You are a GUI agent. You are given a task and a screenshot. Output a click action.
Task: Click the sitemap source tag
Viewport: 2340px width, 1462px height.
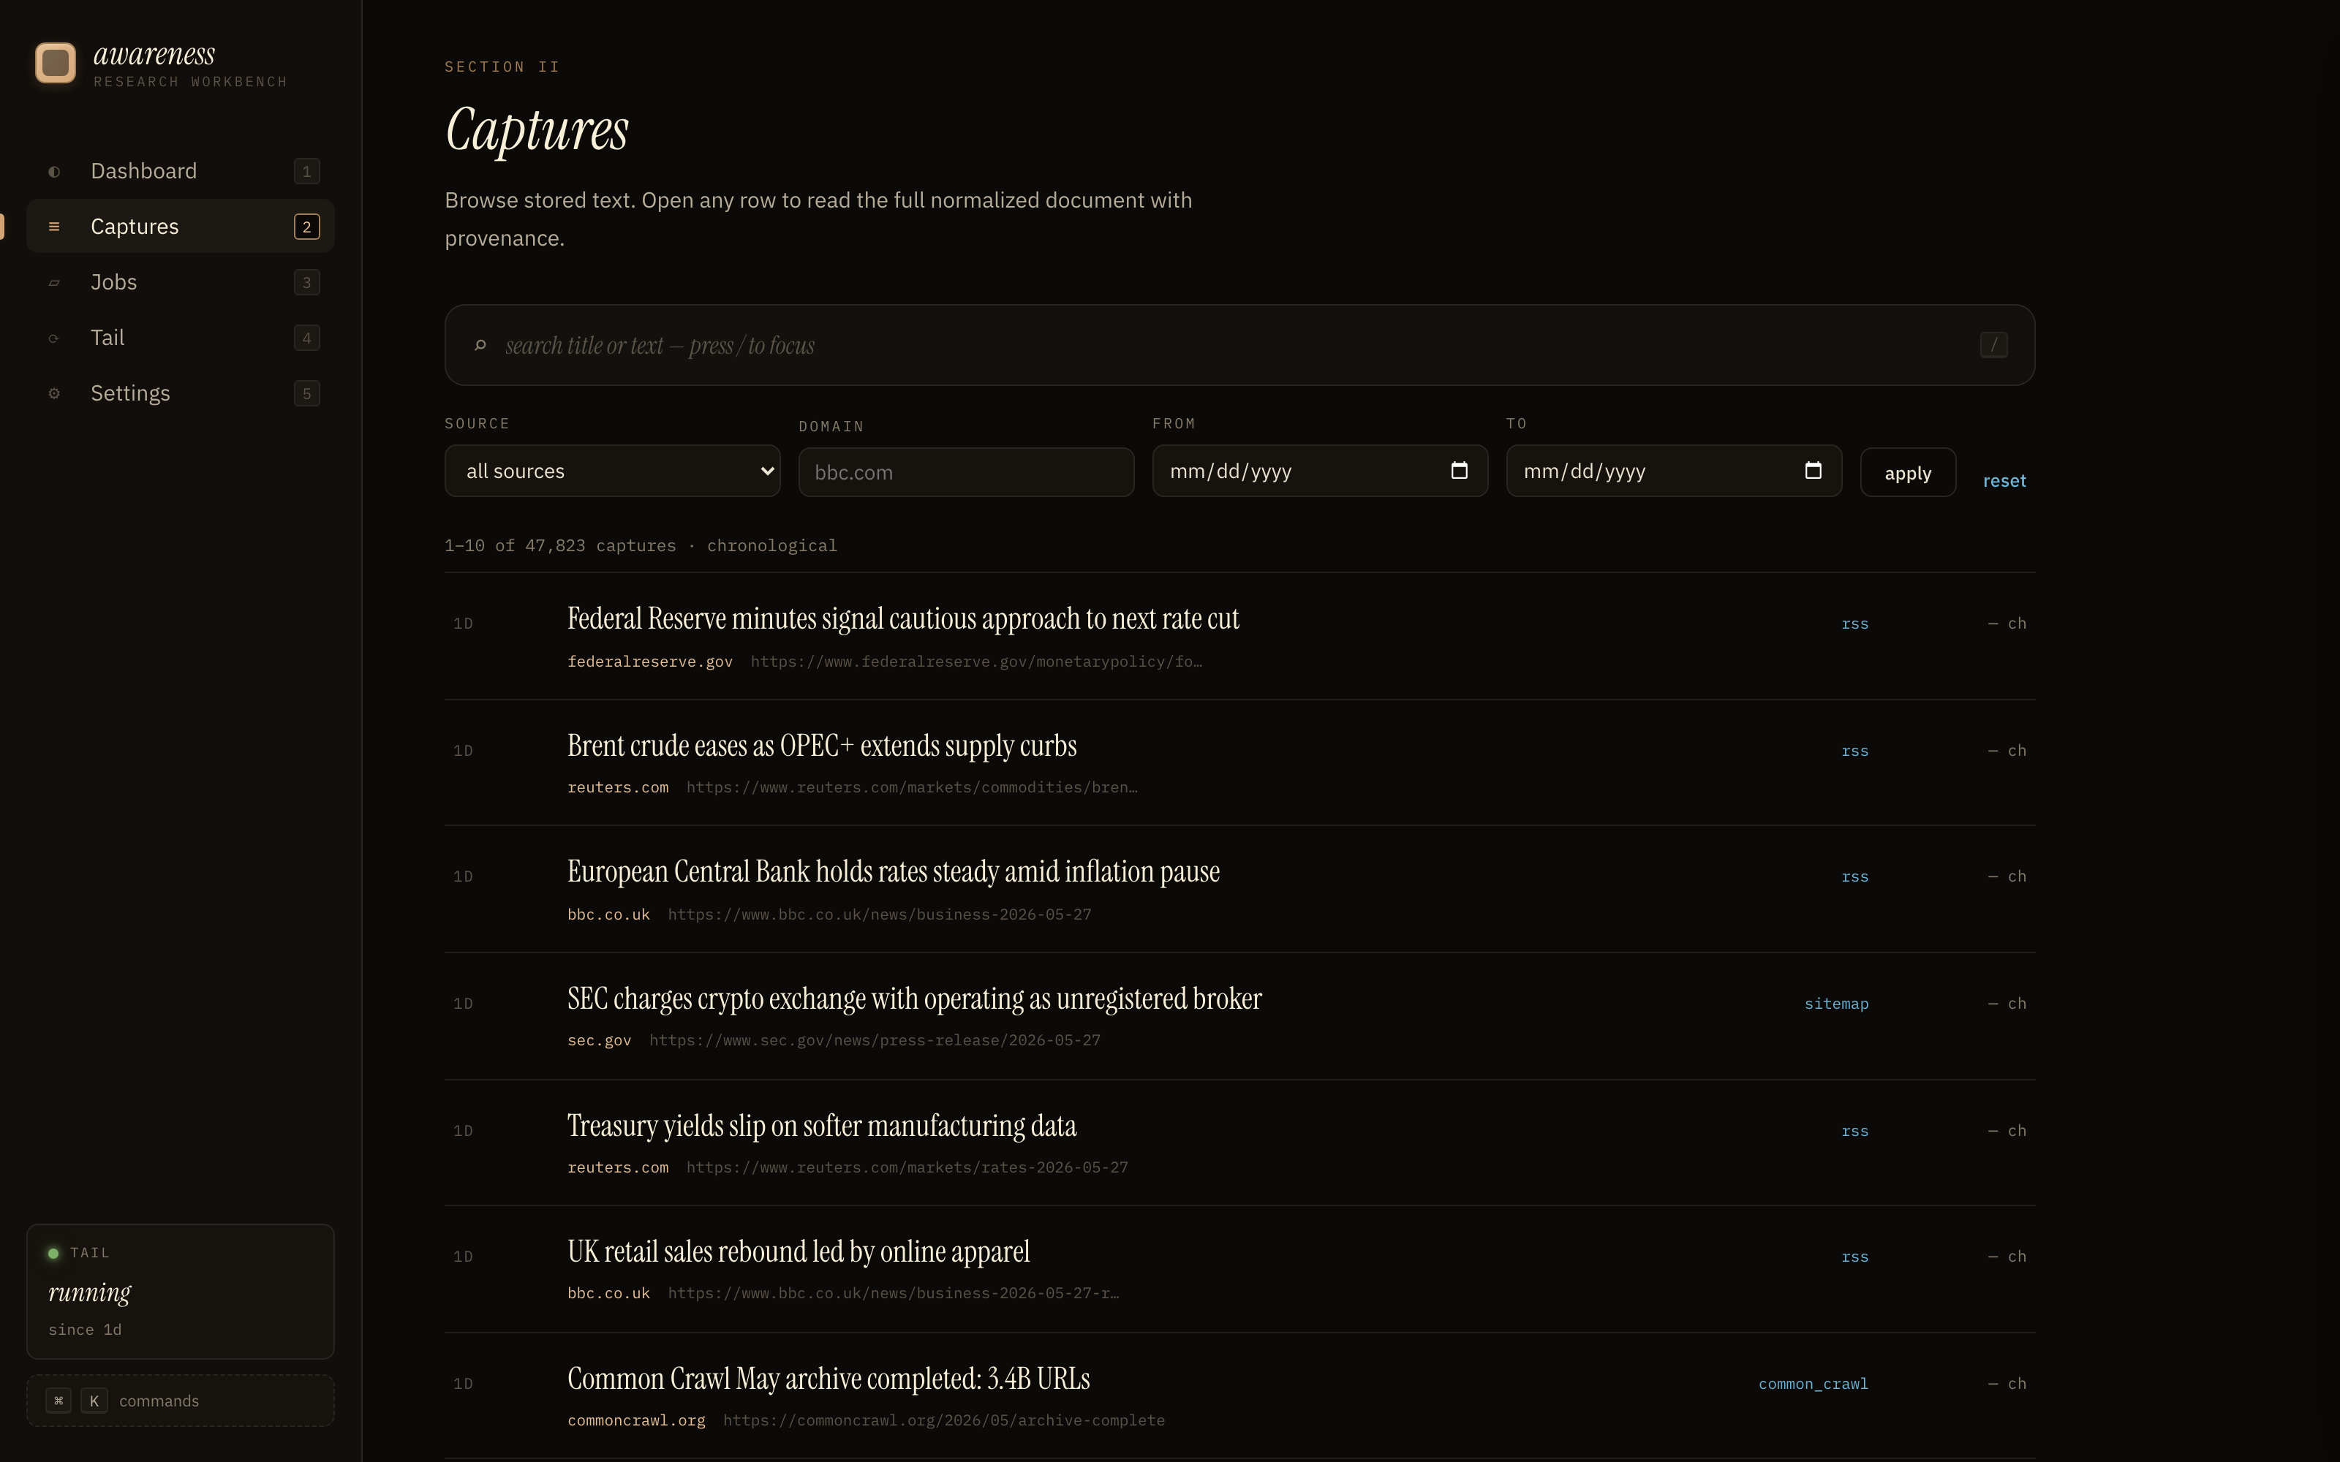1836,1004
